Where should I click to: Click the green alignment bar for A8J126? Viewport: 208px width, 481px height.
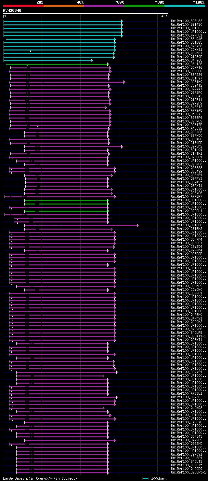[57, 64]
